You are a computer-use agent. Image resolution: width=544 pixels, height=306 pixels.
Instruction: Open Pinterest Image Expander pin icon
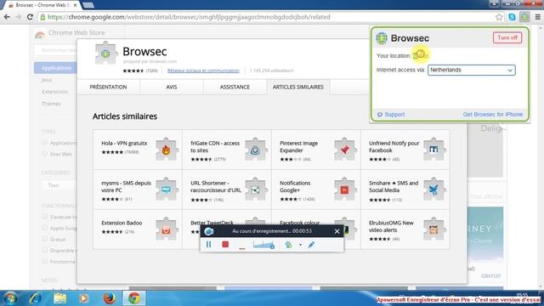(x=345, y=150)
